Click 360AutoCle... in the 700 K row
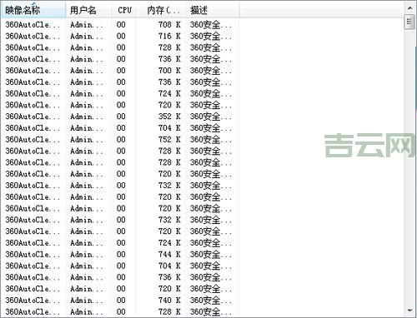Viewport: 417px width, 318px height. coord(33,71)
